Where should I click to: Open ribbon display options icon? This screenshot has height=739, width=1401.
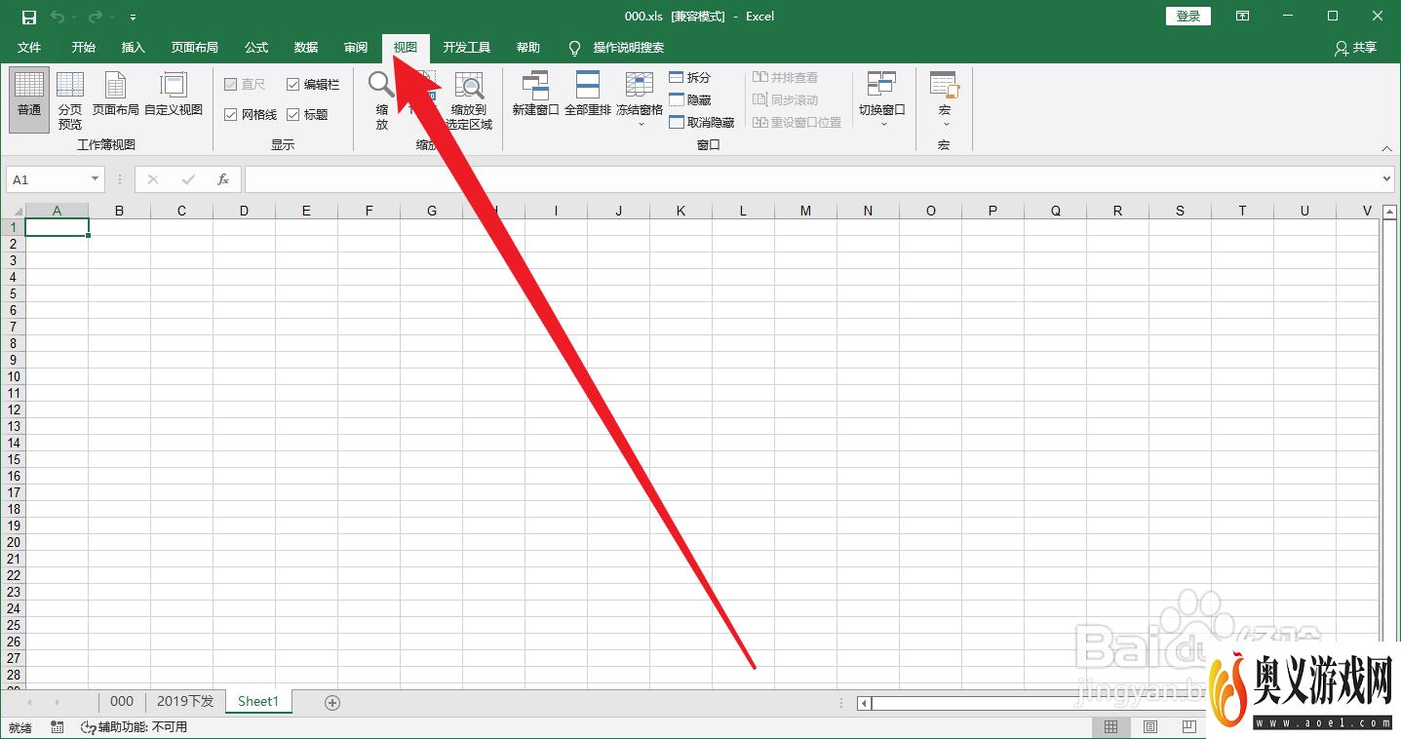click(x=1242, y=17)
